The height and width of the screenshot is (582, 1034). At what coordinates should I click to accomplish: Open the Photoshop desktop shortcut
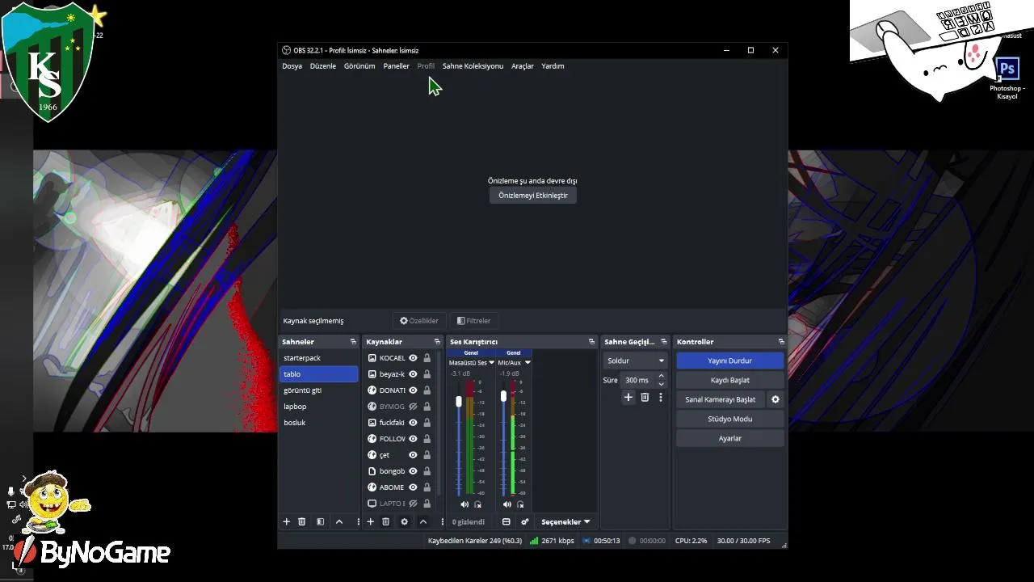point(1007,78)
